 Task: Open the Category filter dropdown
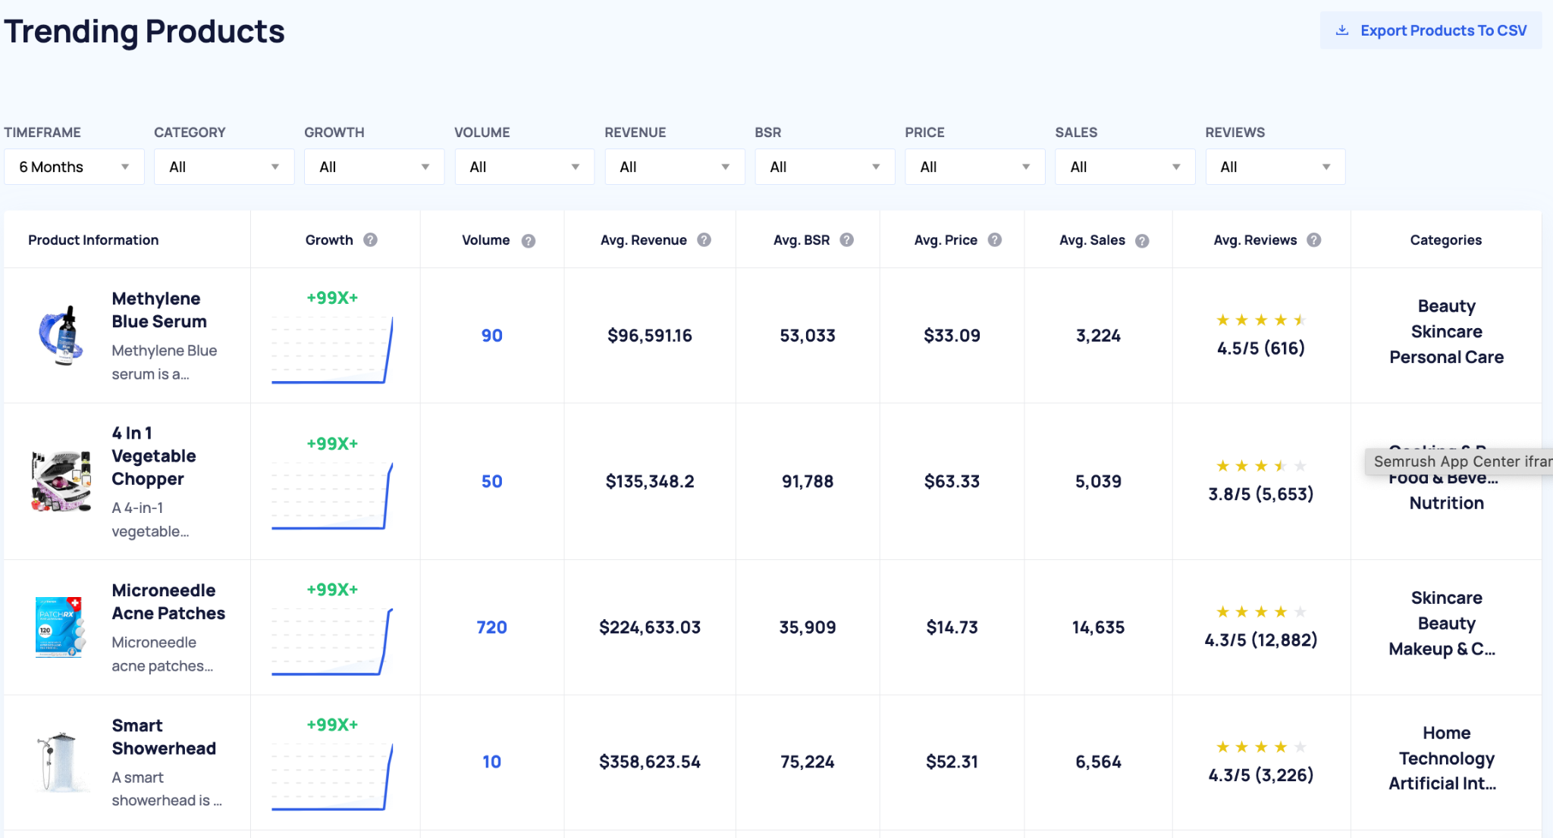pos(224,167)
